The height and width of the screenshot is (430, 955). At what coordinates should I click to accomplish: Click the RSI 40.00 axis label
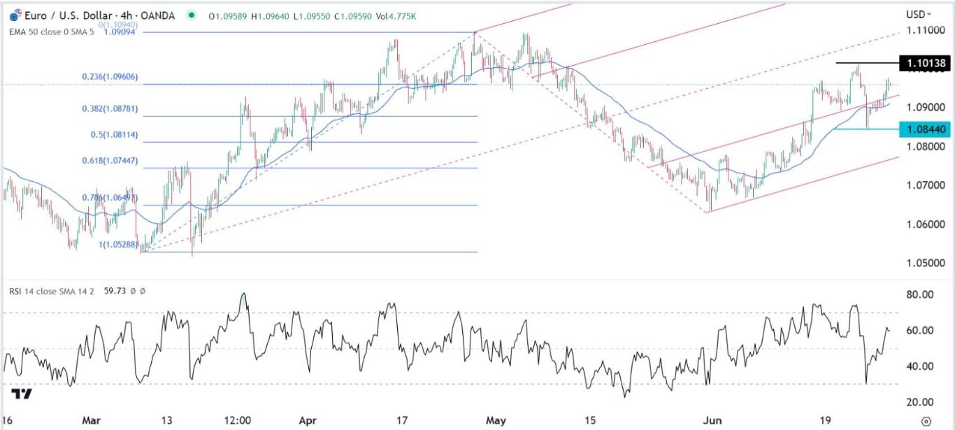920,366
